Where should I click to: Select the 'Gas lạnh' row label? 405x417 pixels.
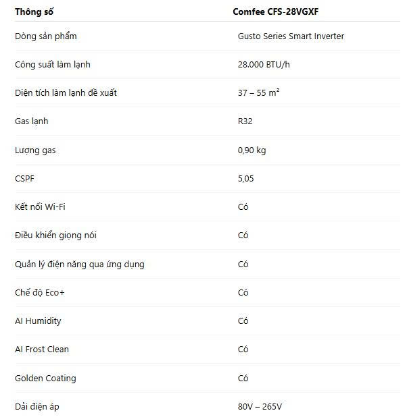pos(32,121)
